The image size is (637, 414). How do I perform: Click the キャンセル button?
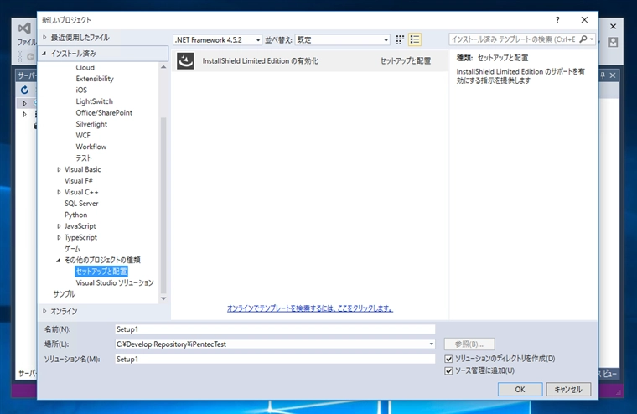click(x=568, y=389)
